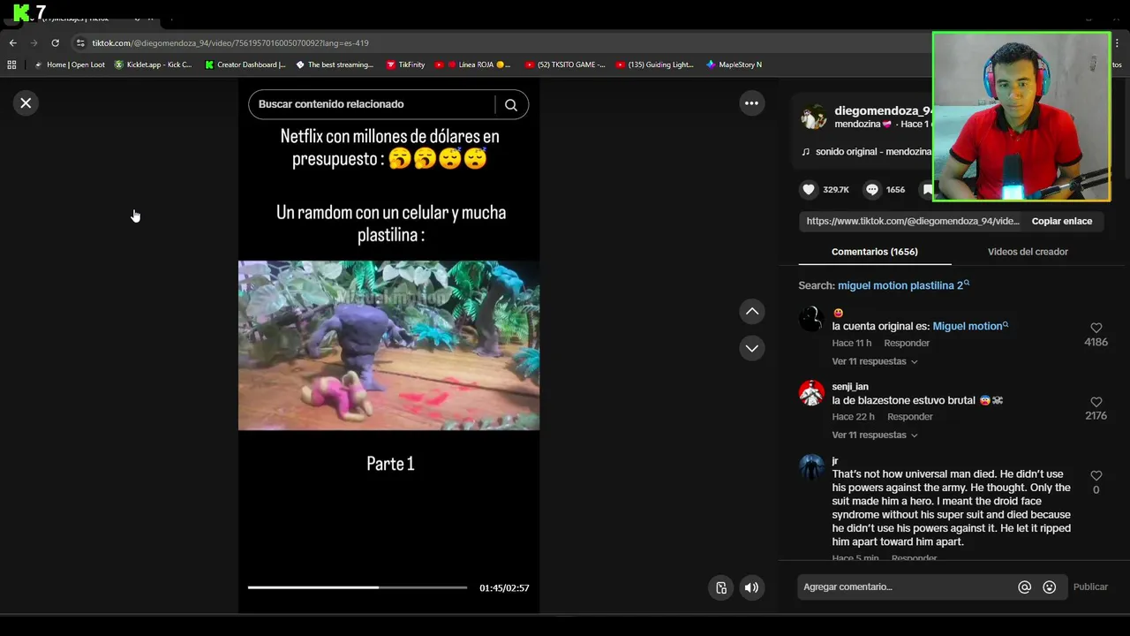Click the 01:45/02:57 timestamp text
Viewport: 1130px width, 636px height.
click(504, 587)
